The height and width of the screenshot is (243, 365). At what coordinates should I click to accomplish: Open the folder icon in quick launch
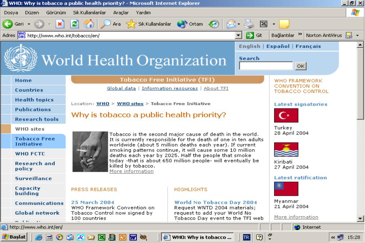pyautogui.click(x=91, y=237)
